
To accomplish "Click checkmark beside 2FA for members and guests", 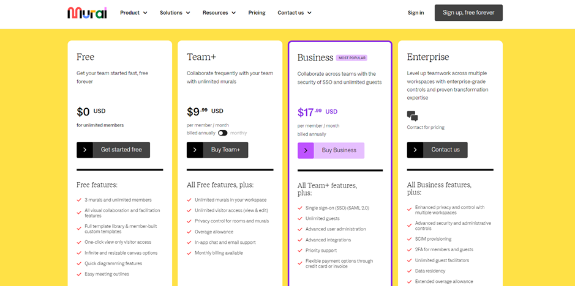I will pos(409,250).
